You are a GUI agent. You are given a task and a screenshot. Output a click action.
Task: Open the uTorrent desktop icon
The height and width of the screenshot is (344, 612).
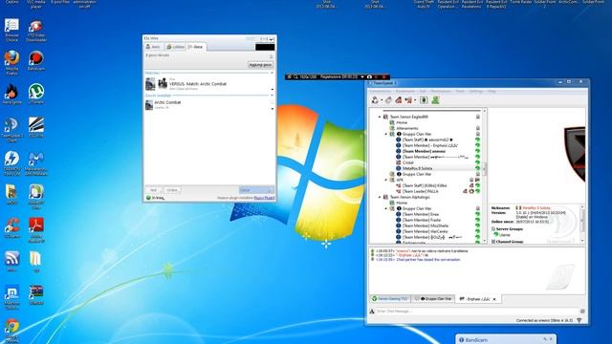click(36, 94)
